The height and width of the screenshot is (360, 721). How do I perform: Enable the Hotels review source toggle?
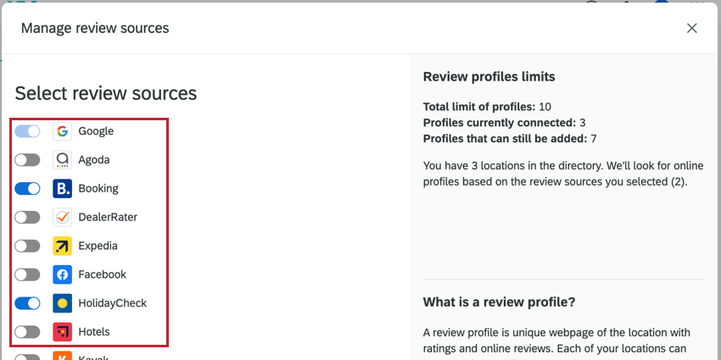(27, 332)
